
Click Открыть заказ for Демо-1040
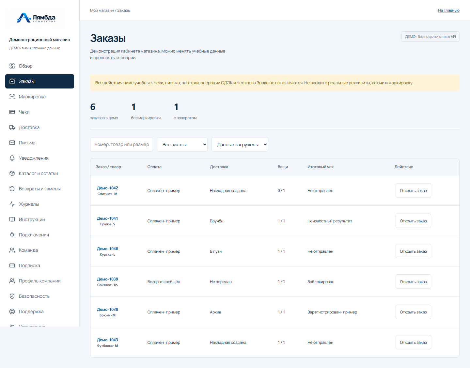click(x=413, y=251)
